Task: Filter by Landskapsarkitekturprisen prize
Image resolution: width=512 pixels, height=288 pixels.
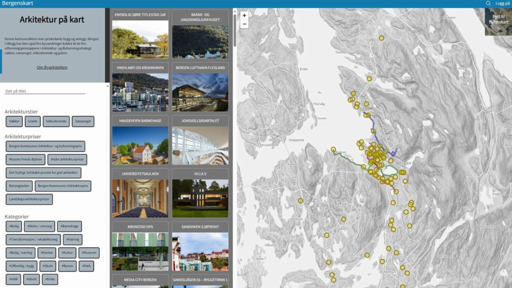Action: click(x=29, y=199)
